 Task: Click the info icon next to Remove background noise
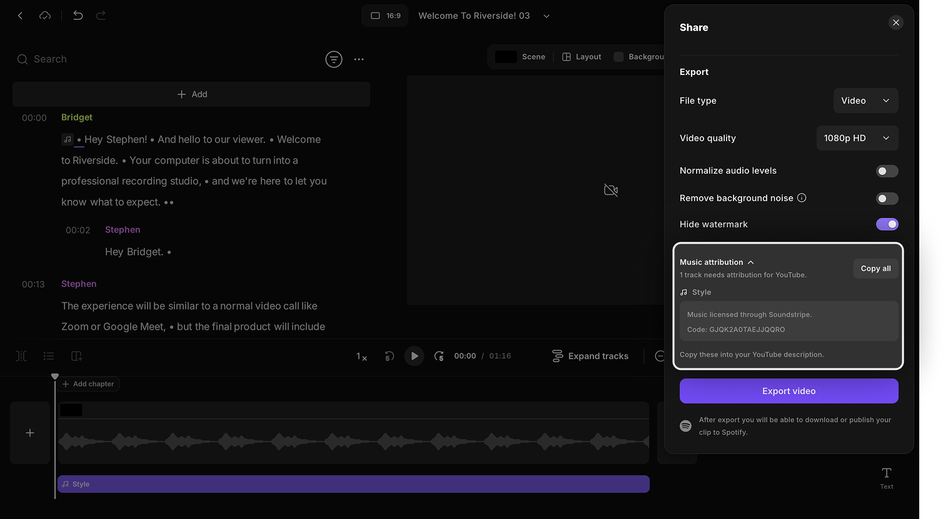click(x=802, y=198)
